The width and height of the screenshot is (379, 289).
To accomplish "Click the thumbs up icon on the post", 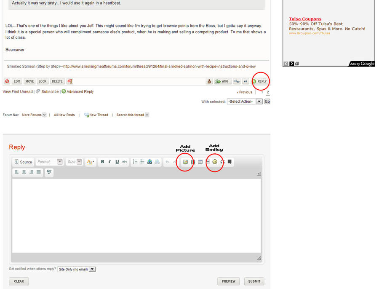I will pos(209,81).
